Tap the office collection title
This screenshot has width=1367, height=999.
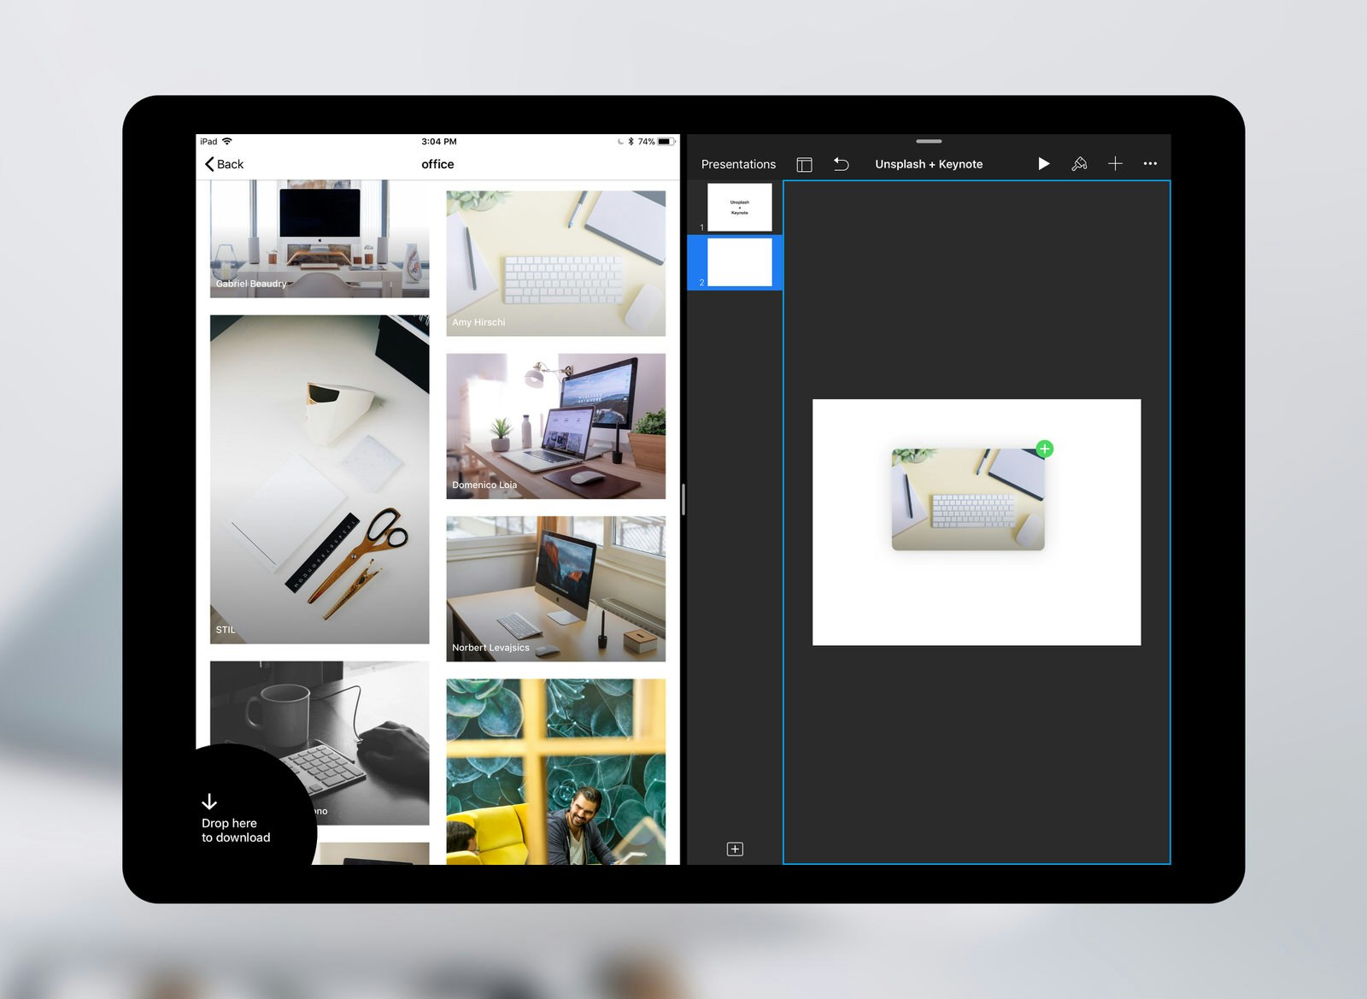tap(437, 164)
